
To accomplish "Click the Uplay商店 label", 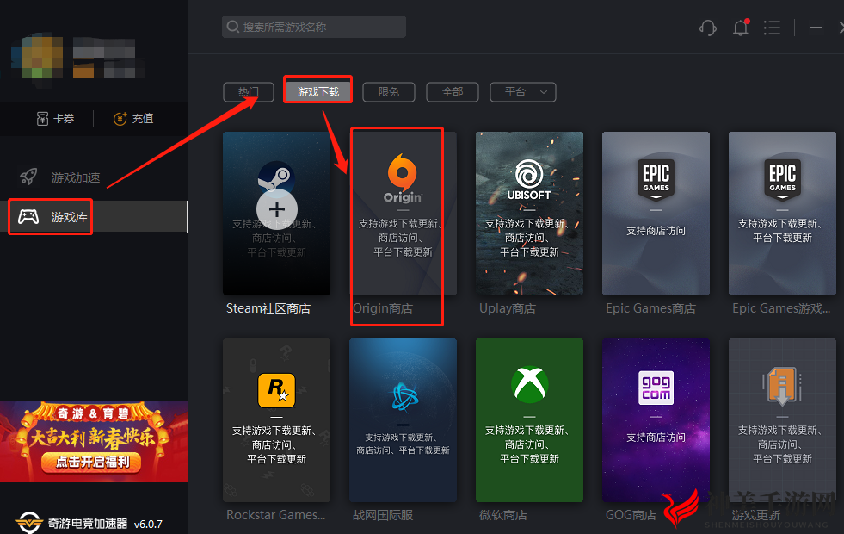I will click(x=508, y=308).
